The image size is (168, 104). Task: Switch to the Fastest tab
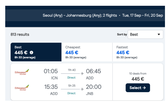pyautogui.click(x=138, y=52)
